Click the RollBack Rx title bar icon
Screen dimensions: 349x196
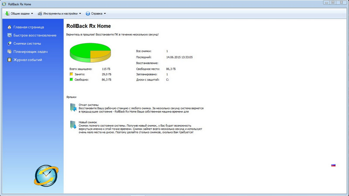[4, 4]
